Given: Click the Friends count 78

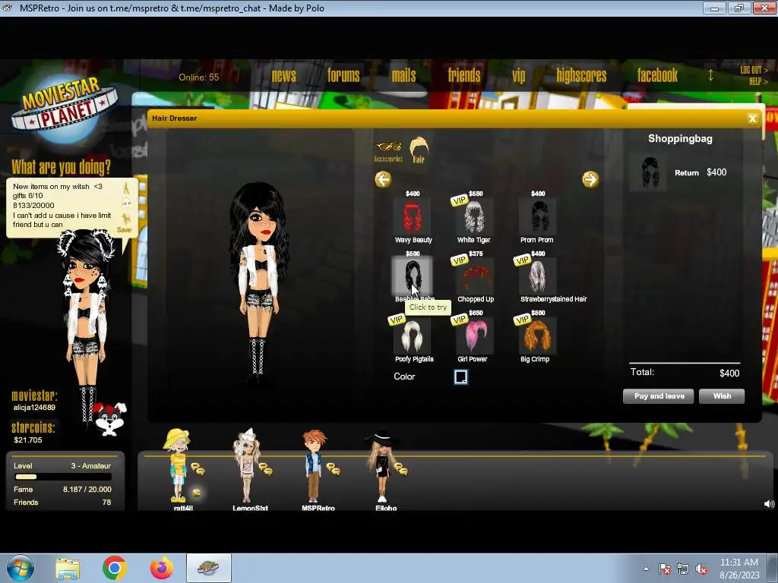Looking at the screenshot, I should tap(106, 503).
